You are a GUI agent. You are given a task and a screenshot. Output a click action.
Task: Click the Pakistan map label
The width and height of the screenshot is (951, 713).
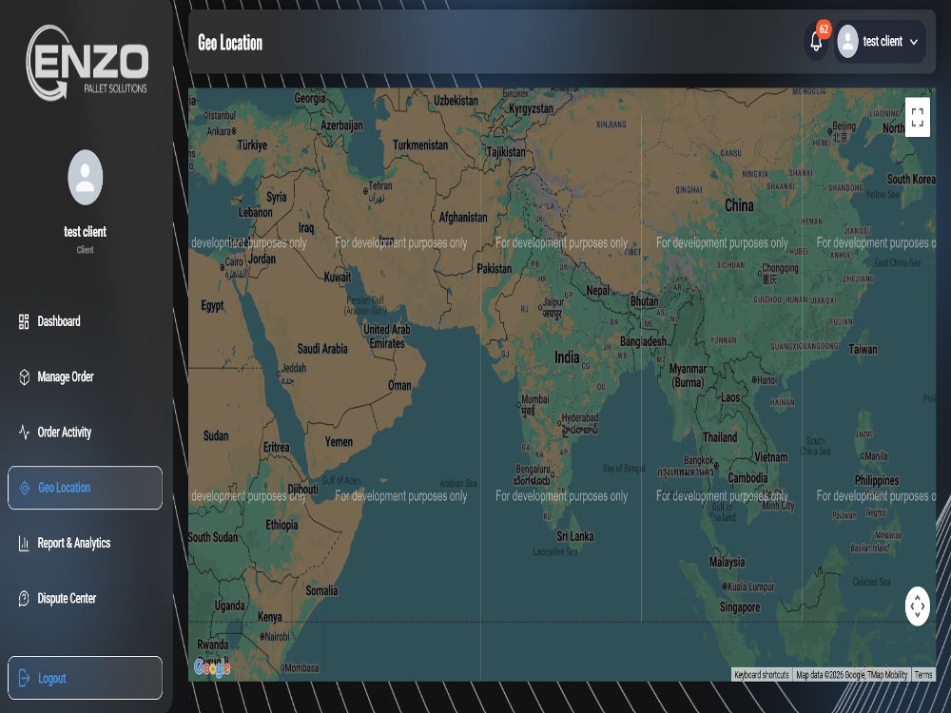tap(494, 268)
